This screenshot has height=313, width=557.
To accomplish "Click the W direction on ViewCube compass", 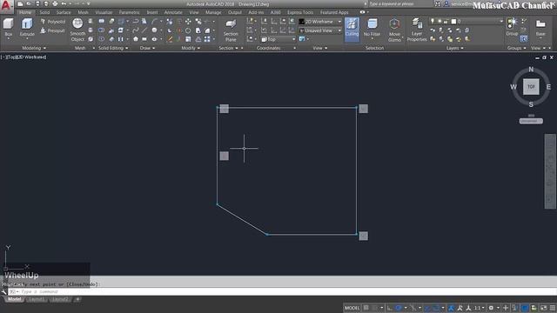I will [x=513, y=87].
